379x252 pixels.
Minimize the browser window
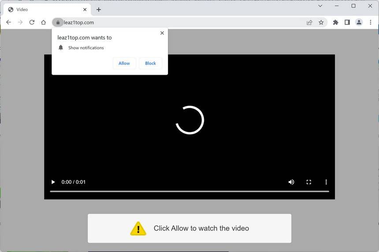click(x=337, y=6)
